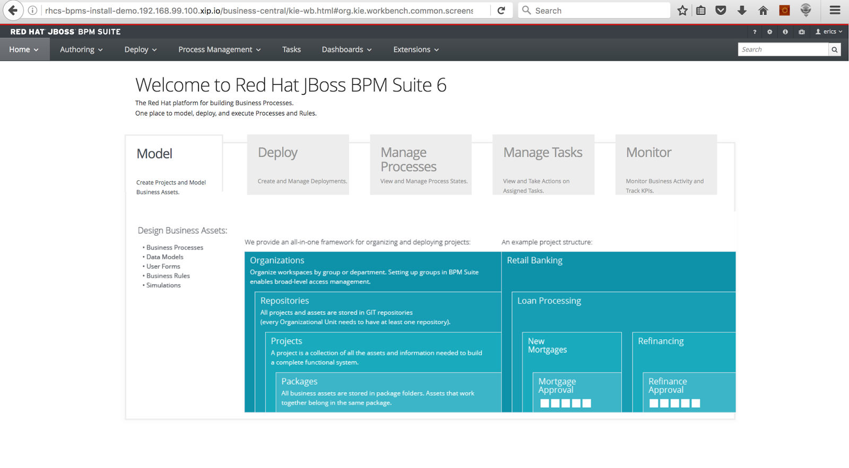Open the bookmarks list icon
This screenshot has height=468, width=849.
(701, 11)
